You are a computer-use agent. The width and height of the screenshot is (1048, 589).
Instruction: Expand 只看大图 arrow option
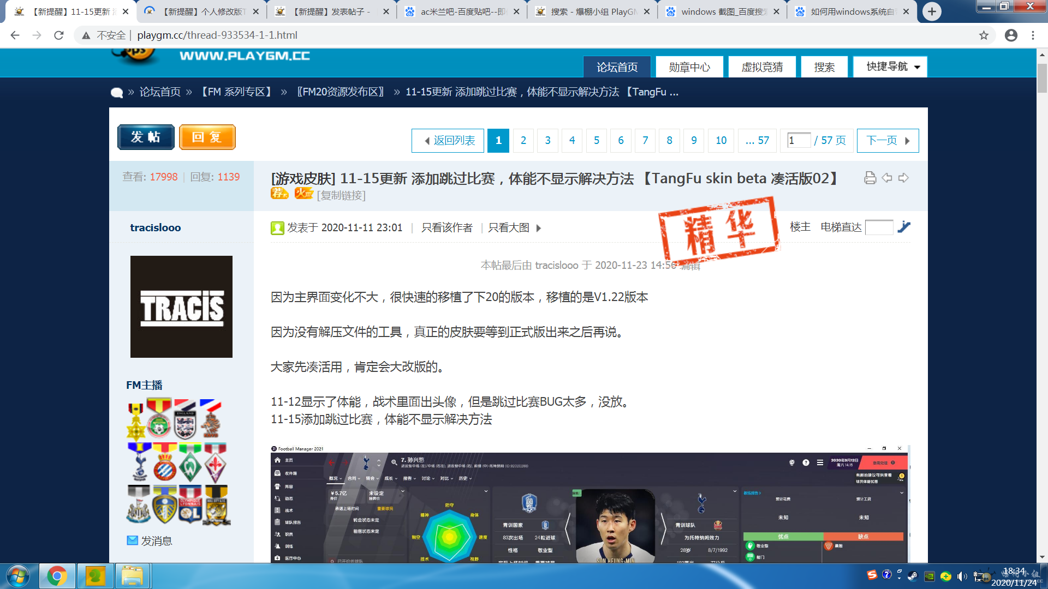pyautogui.click(x=539, y=228)
